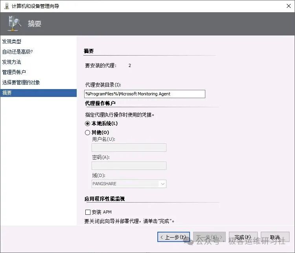This screenshot has height=253, width=295.
Task: Click the 要关闭此向导并部署代理 instruction text
Action: (x=129, y=221)
